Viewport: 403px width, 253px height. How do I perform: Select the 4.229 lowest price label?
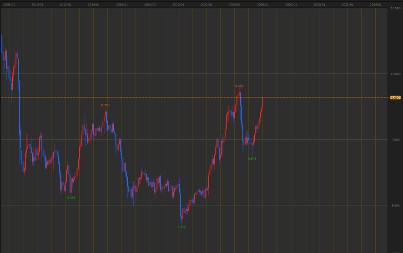pyautogui.click(x=181, y=227)
